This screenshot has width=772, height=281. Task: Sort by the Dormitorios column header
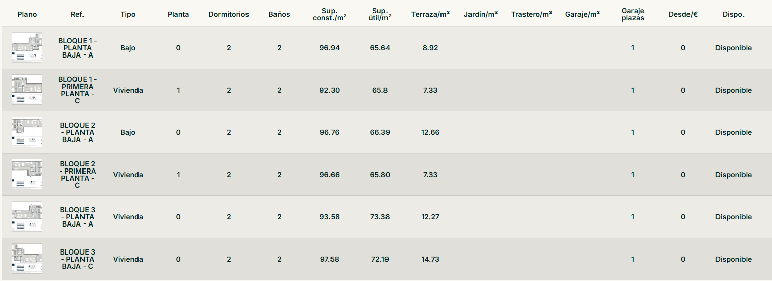coord(229,14)
